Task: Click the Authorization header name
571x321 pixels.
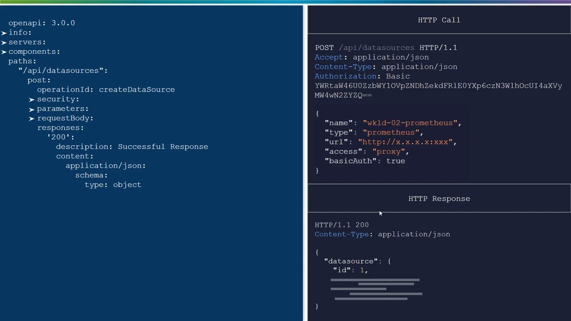Action: point(346,76)
